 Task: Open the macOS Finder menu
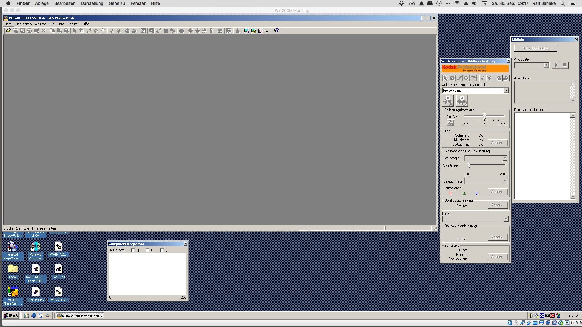click(23, 3)
